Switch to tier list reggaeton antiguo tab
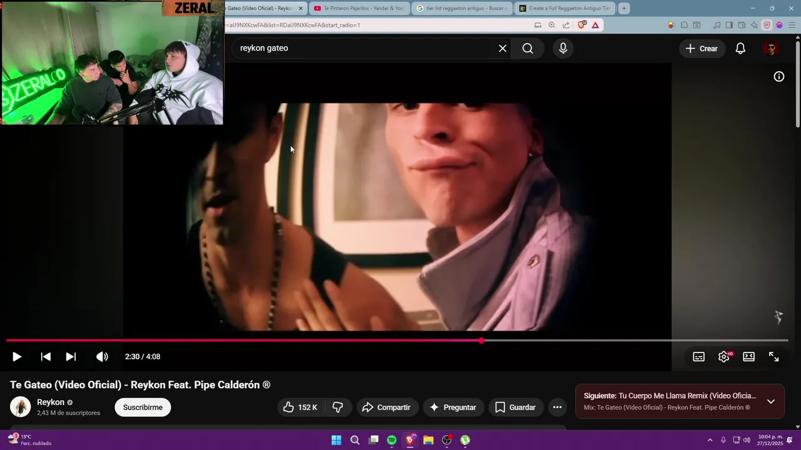 [463, 8]
